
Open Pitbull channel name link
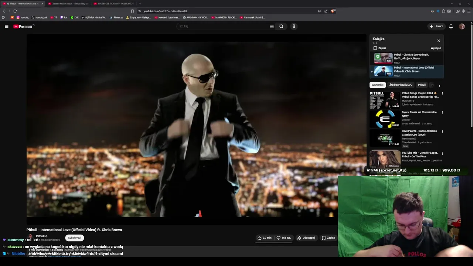(40, 236)
